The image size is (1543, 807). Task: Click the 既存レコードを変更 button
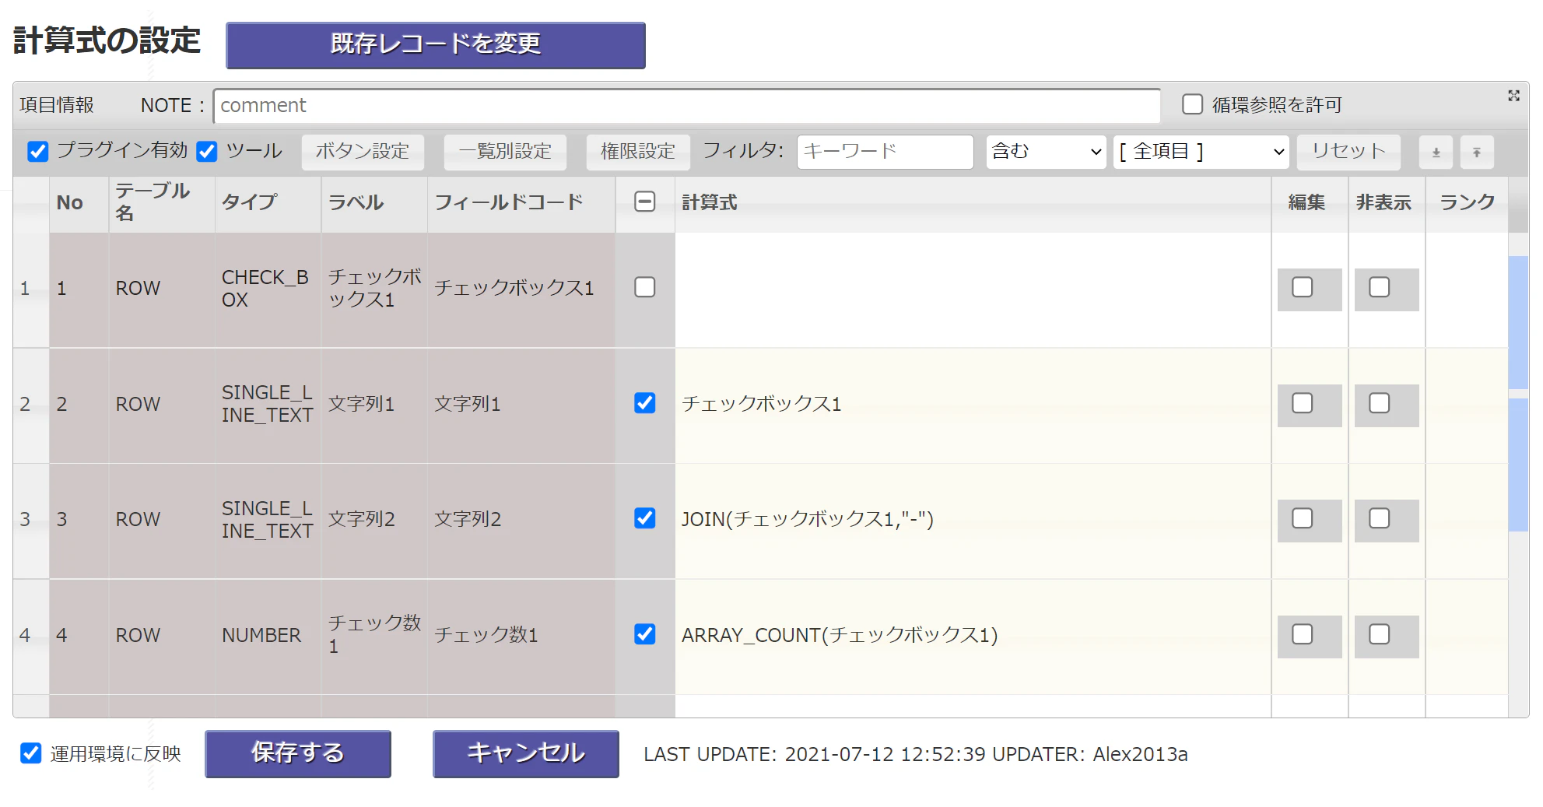[x=436, y=45]
